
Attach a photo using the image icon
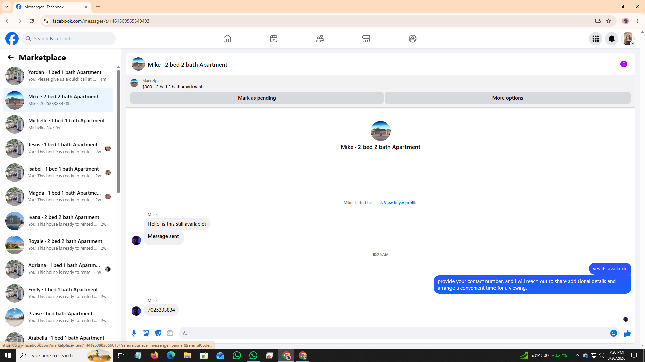146,333
